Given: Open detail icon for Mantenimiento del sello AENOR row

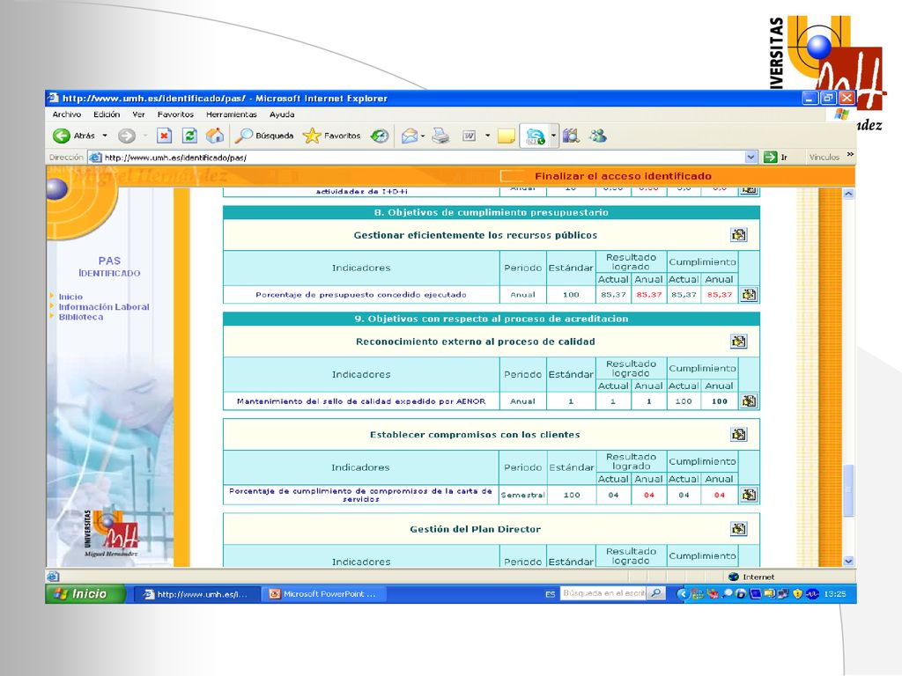Looking at the screenshot, I should click(x=749, y=400).
